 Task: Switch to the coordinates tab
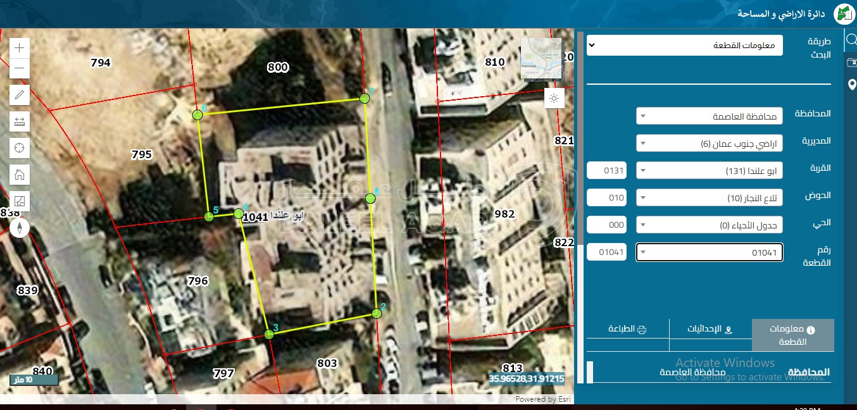click(710, 330)
